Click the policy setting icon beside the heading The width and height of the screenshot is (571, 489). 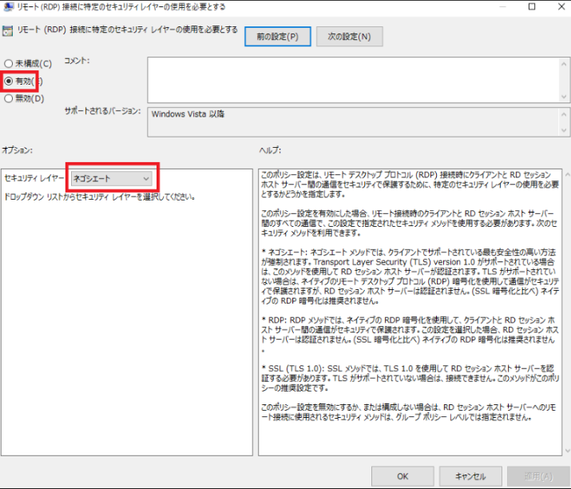click(7, 31)
